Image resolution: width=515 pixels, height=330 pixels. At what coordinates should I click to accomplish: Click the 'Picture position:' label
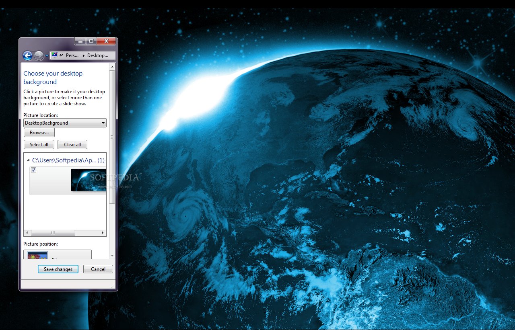tap(41, 244)
